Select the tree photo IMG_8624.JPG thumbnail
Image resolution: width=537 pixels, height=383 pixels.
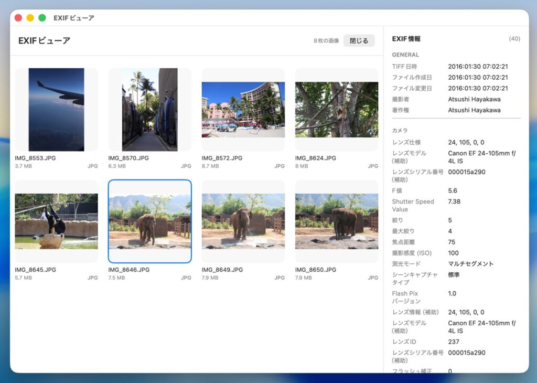click(x=336, y=110)
